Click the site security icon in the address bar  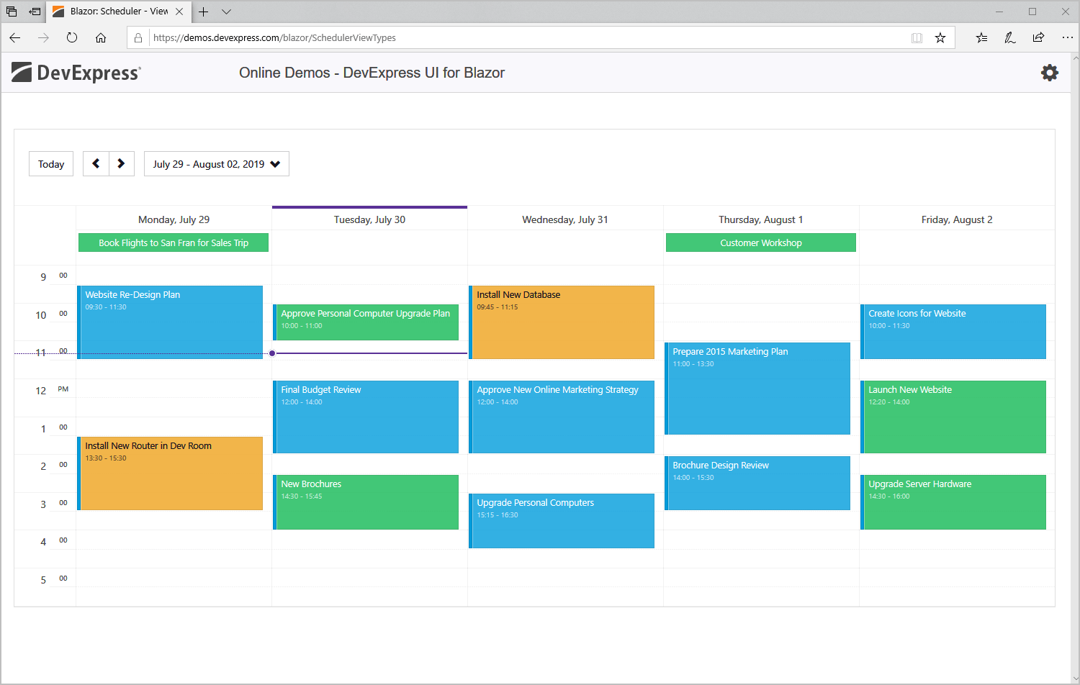tap(138, 37)
